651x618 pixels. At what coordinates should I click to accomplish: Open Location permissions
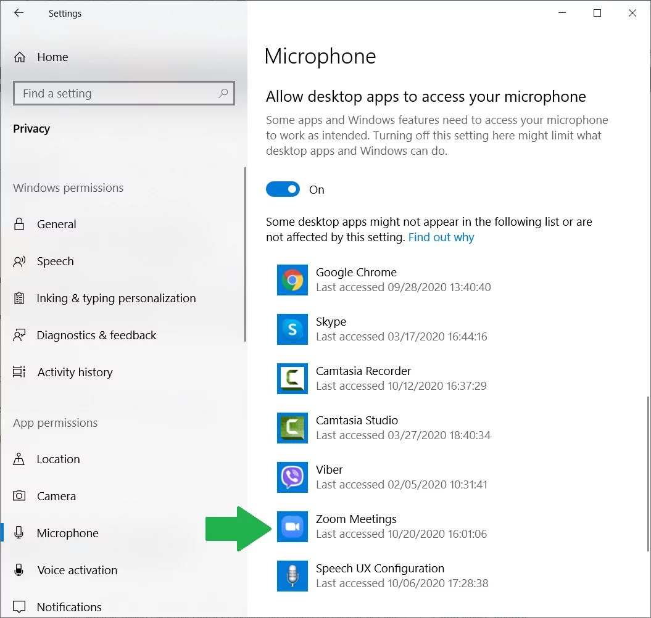(x=58, y=459)
